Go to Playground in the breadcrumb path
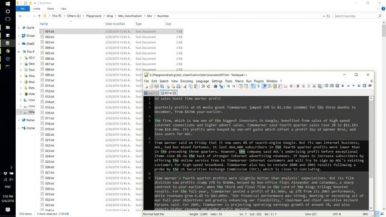This screenshot has width=386, height=217. click(x=93, y=16)
